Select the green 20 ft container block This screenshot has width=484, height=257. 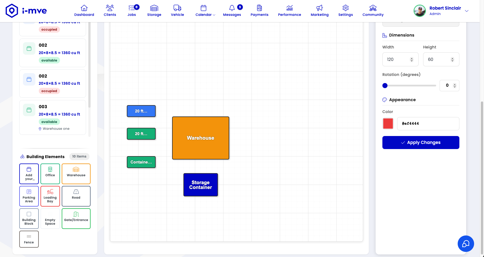[x=141, y=134]
